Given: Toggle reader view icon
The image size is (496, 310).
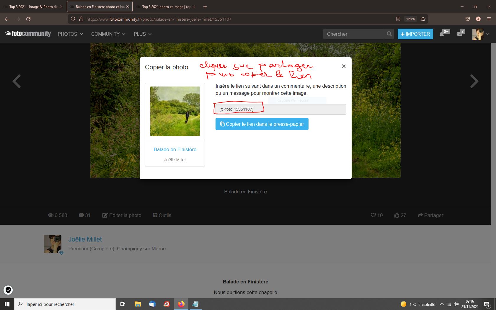Looking at the screenshot, I should tap(398, 19).
